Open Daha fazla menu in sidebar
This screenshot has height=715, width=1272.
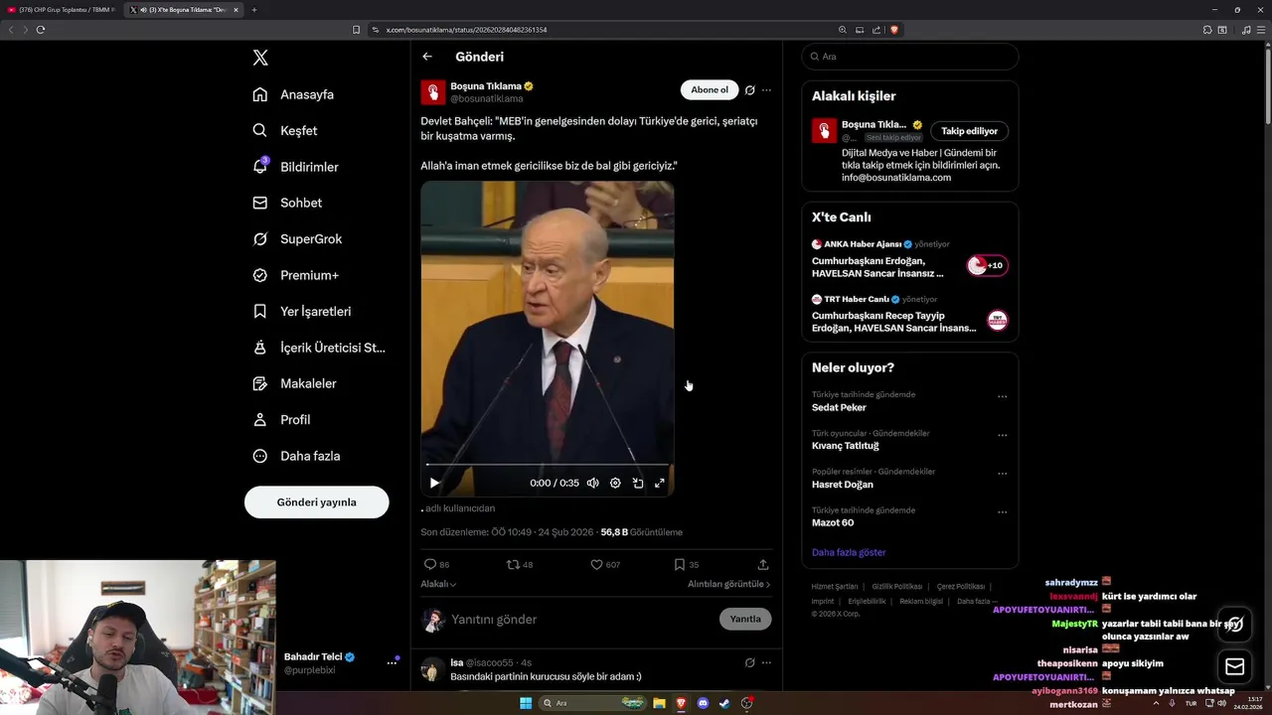click(296, 456)
